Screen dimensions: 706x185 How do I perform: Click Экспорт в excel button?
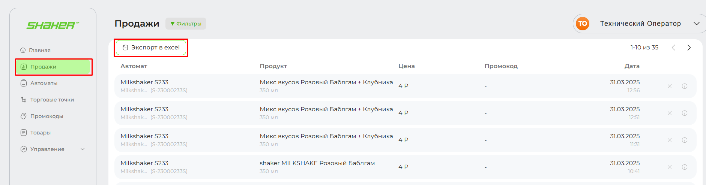click(151, 48)
